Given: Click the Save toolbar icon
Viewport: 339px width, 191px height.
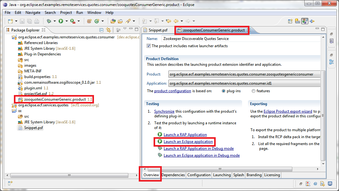Looking at the screenshot, I should pos(22,21).
